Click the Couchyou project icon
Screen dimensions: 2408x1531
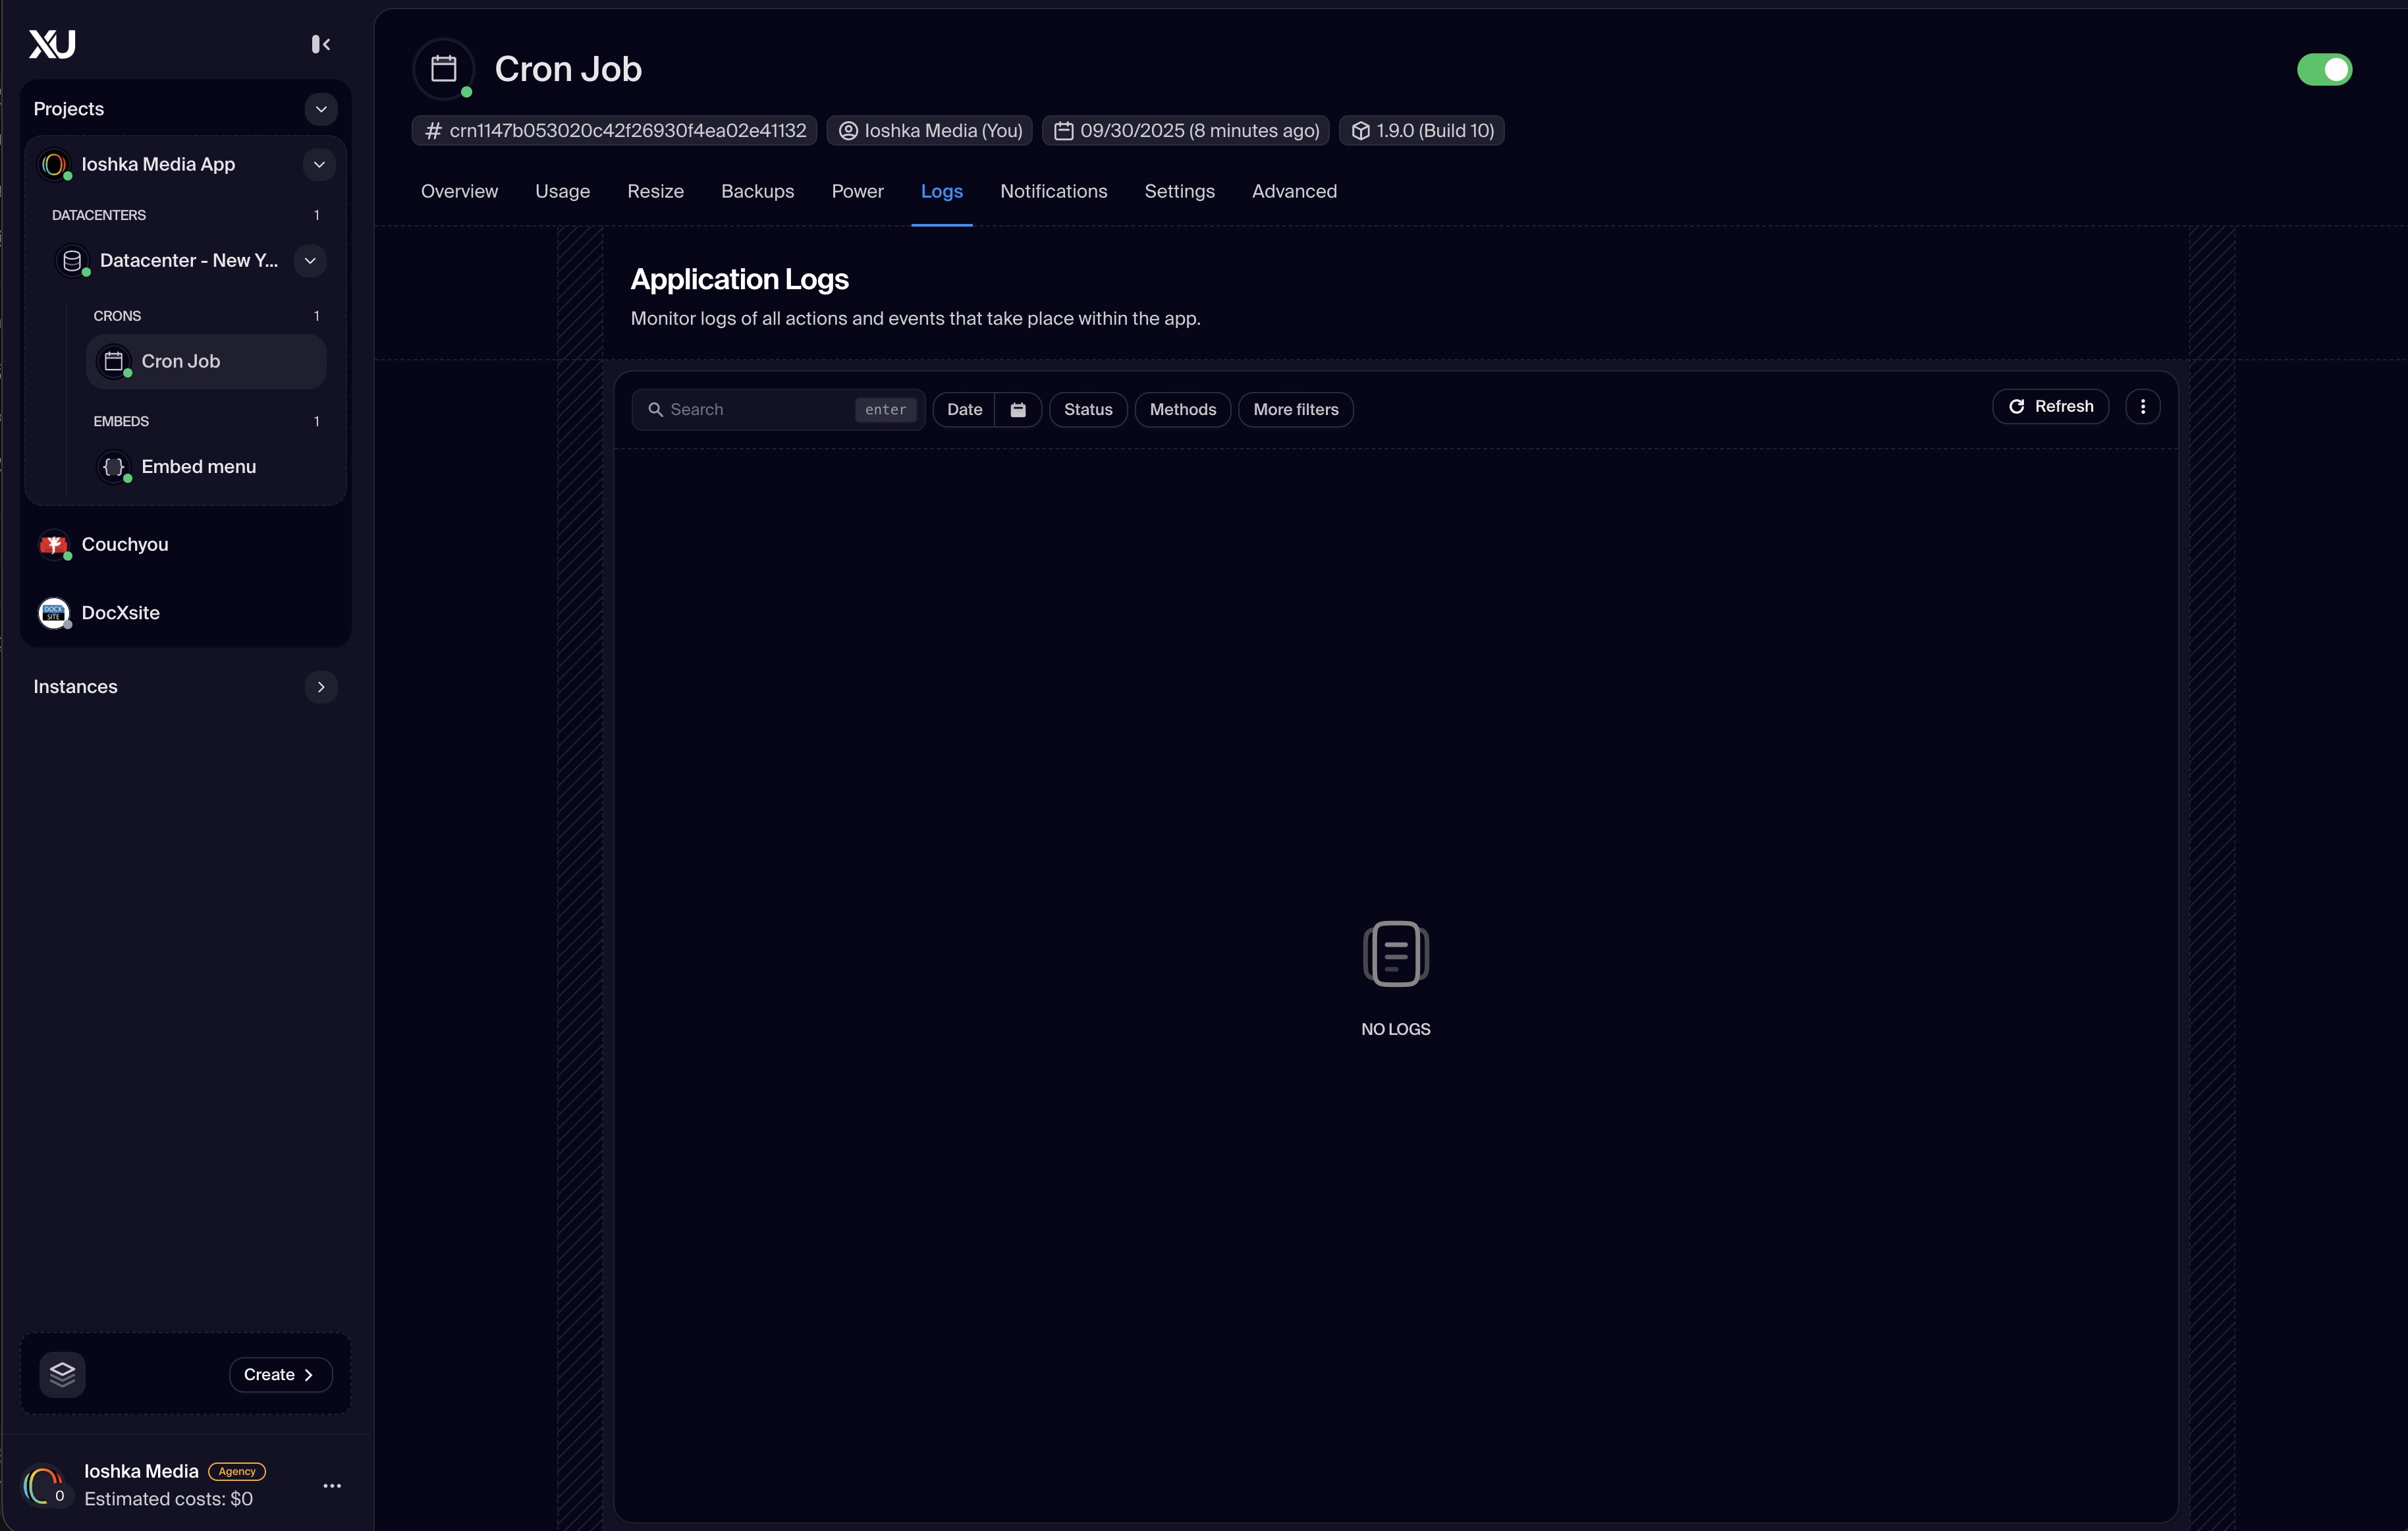tap(53, 545)
